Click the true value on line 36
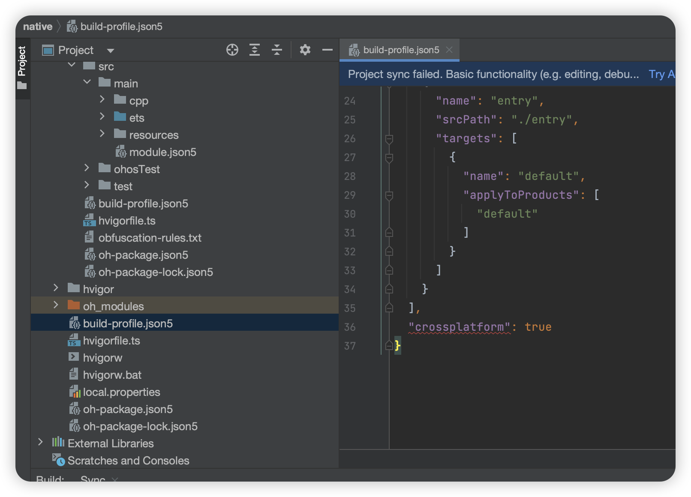The image size is (691, 497). pos(538,327)
